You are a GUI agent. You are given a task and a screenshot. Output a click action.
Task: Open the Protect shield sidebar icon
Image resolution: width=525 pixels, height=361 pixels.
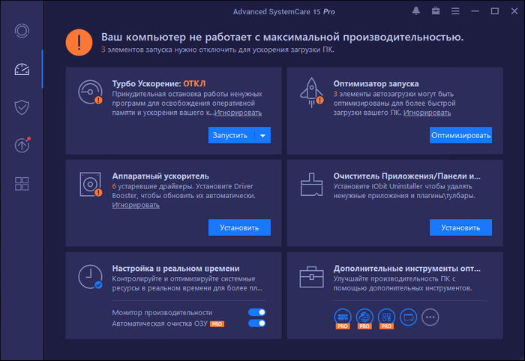pyautogui.click(x=22, y=107)
